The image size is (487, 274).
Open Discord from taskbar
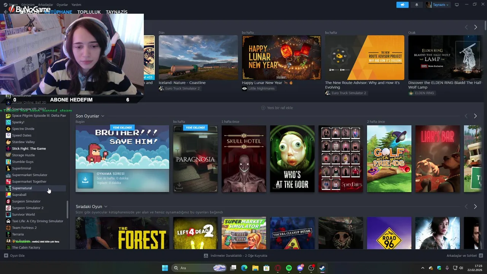pyautogui.click(x=300, y=268)
